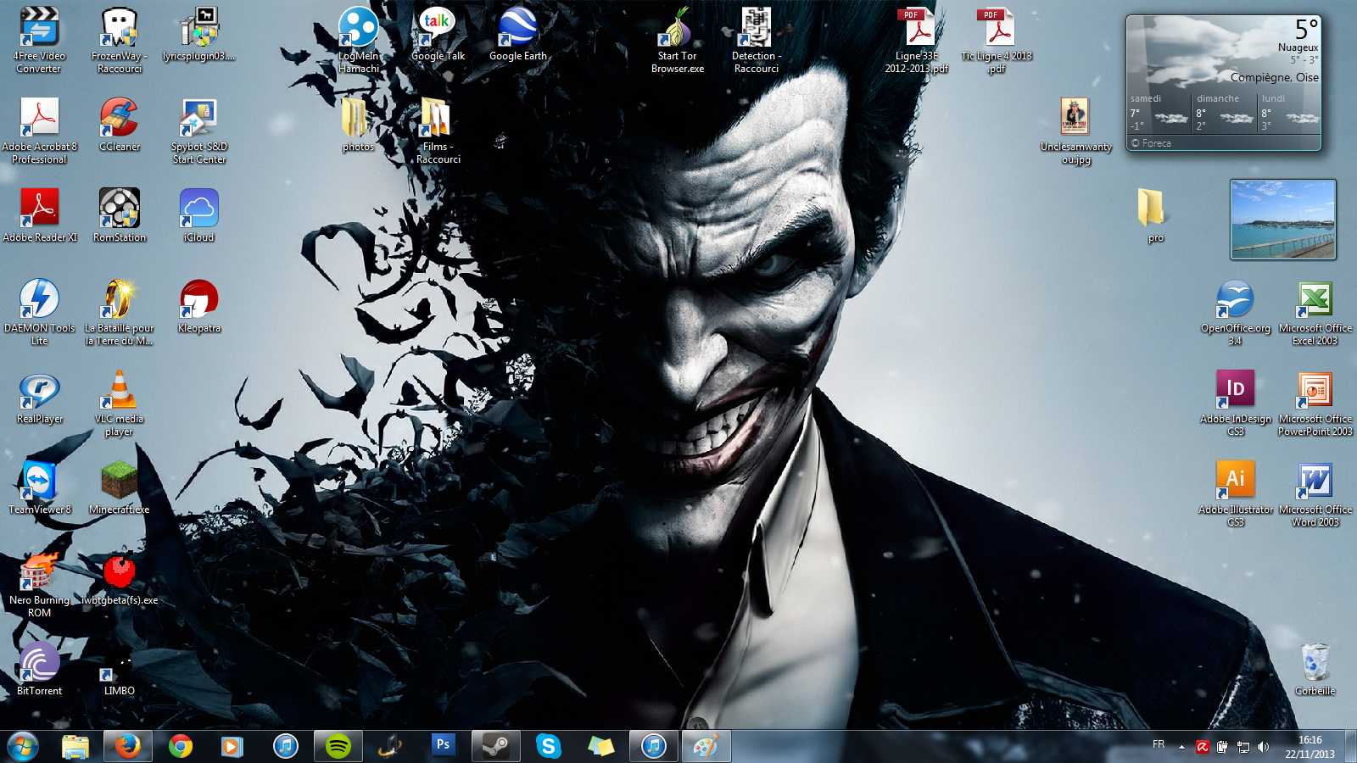Launch Google Talk from desktop
The height and width of the screenshot is (763, 1357).
438,34
